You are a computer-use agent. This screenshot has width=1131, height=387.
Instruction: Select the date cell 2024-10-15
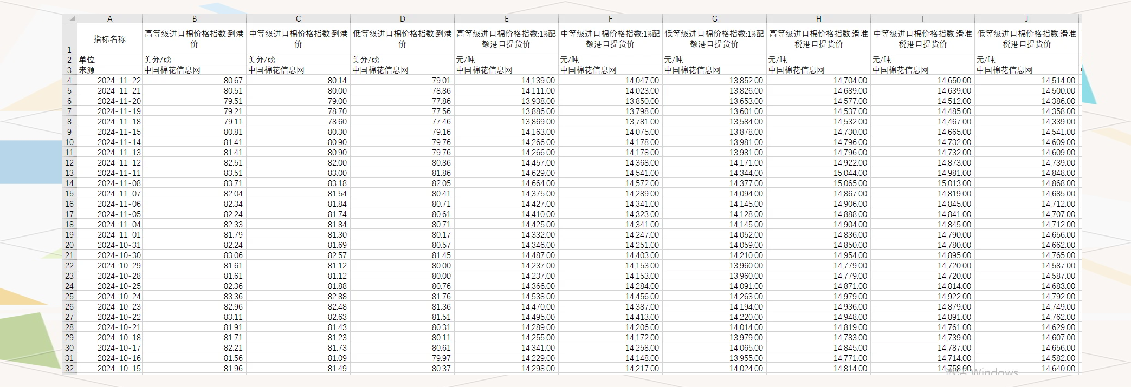109,369
